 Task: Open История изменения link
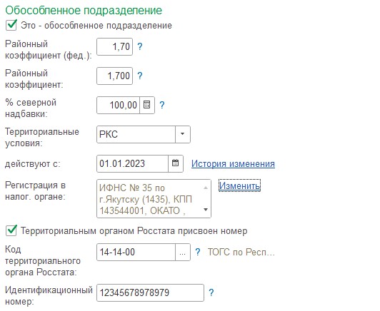pos(233,163)
